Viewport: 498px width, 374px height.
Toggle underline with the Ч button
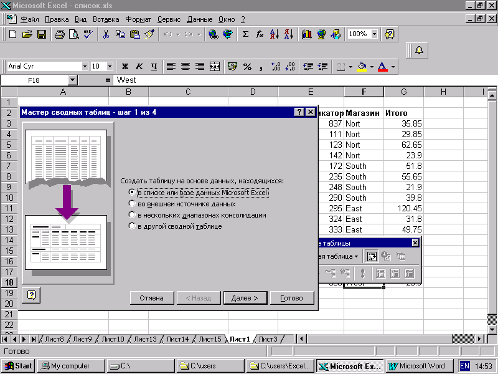click(154, 67)
